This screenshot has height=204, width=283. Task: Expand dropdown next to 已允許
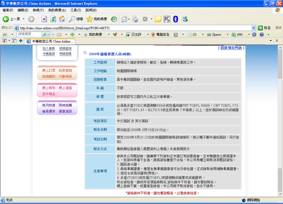pyautogui.click(x=148, y=35)
